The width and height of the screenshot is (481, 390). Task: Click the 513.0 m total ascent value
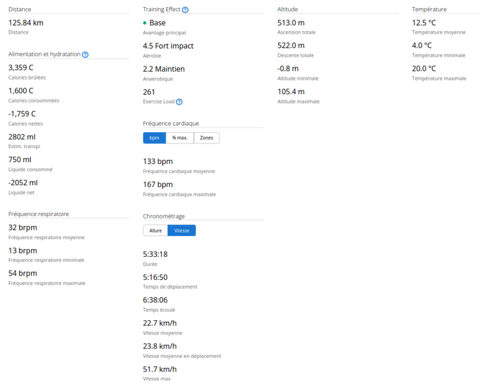291,22
